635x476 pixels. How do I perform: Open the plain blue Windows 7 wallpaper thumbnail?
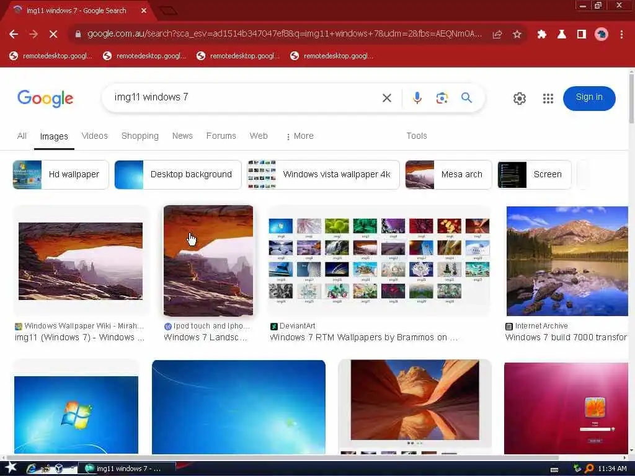[x=239, y=407]
